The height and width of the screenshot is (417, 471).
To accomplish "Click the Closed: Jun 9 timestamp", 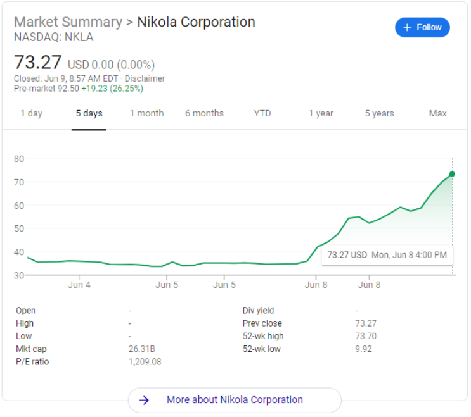I will pos(66,78).
